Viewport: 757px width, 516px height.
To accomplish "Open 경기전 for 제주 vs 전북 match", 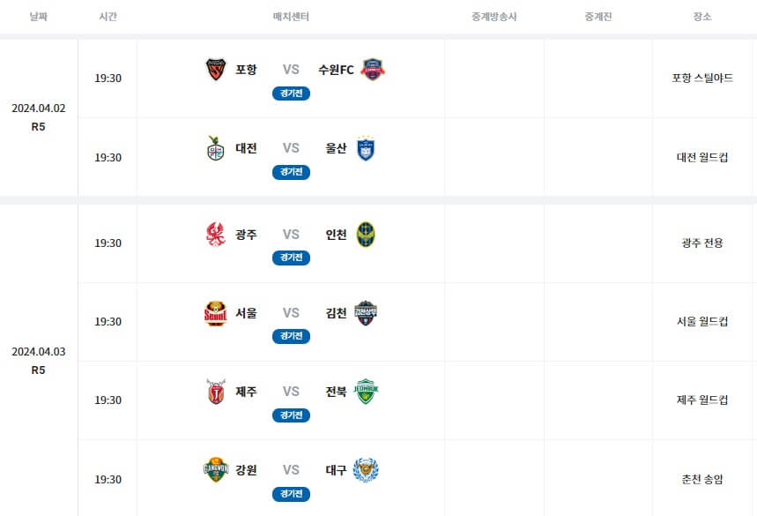I will (x=291, y=415).
